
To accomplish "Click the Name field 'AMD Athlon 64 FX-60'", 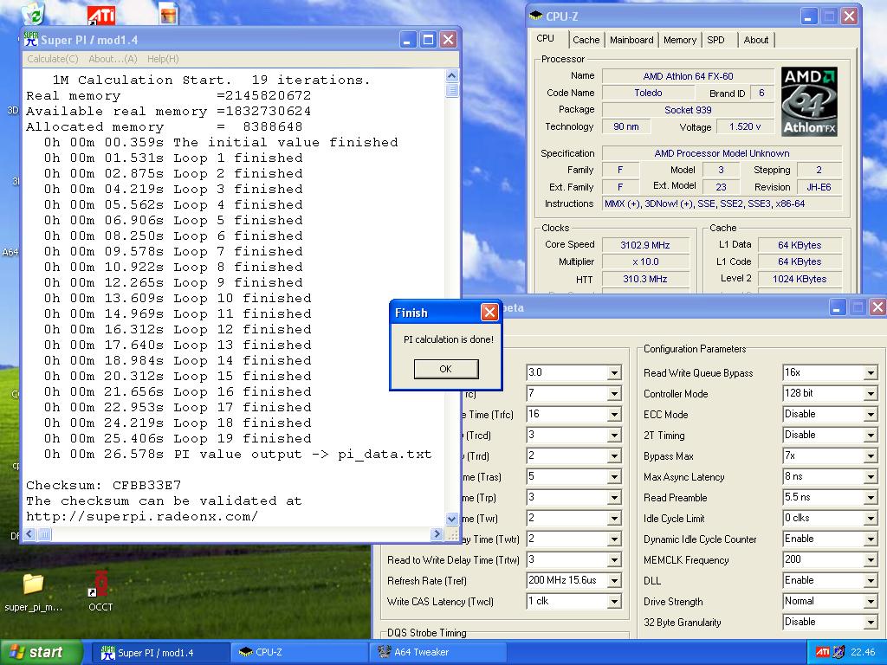I will [x=688, y=76].
